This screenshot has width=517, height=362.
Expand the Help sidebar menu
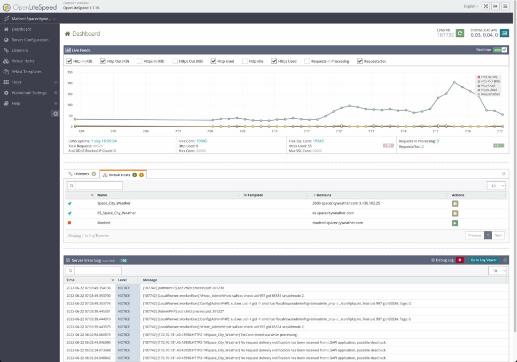click(x=56, y=103)
